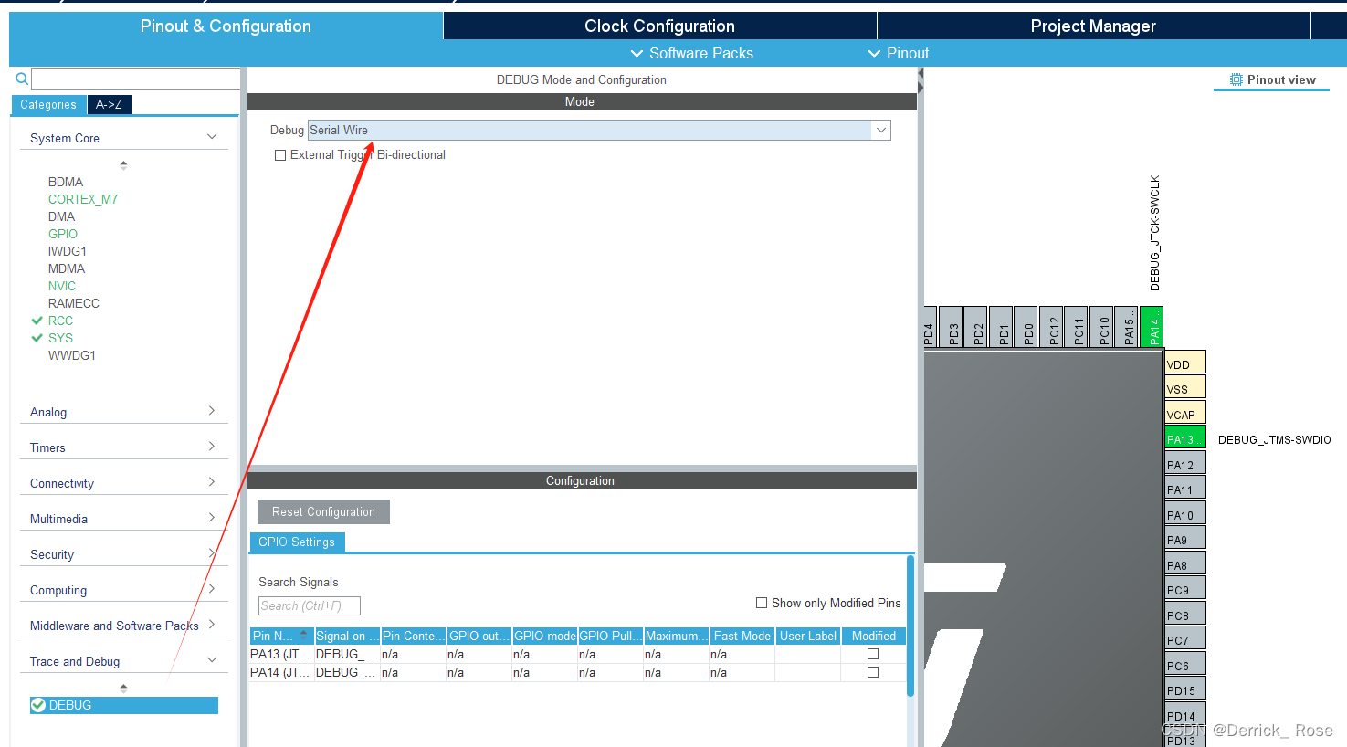Select CORTEX_M7 in System Core list

pyautogui.click(x=83, y=199)
